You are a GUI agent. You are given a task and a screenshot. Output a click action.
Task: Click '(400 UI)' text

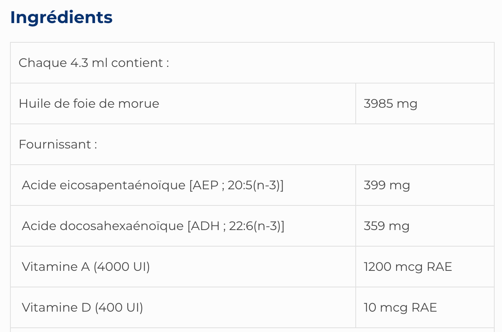(119, 307)
